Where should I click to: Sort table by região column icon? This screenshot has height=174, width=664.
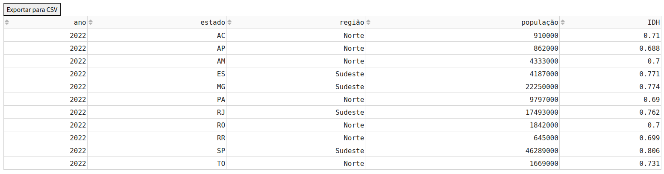coord(229,23)
